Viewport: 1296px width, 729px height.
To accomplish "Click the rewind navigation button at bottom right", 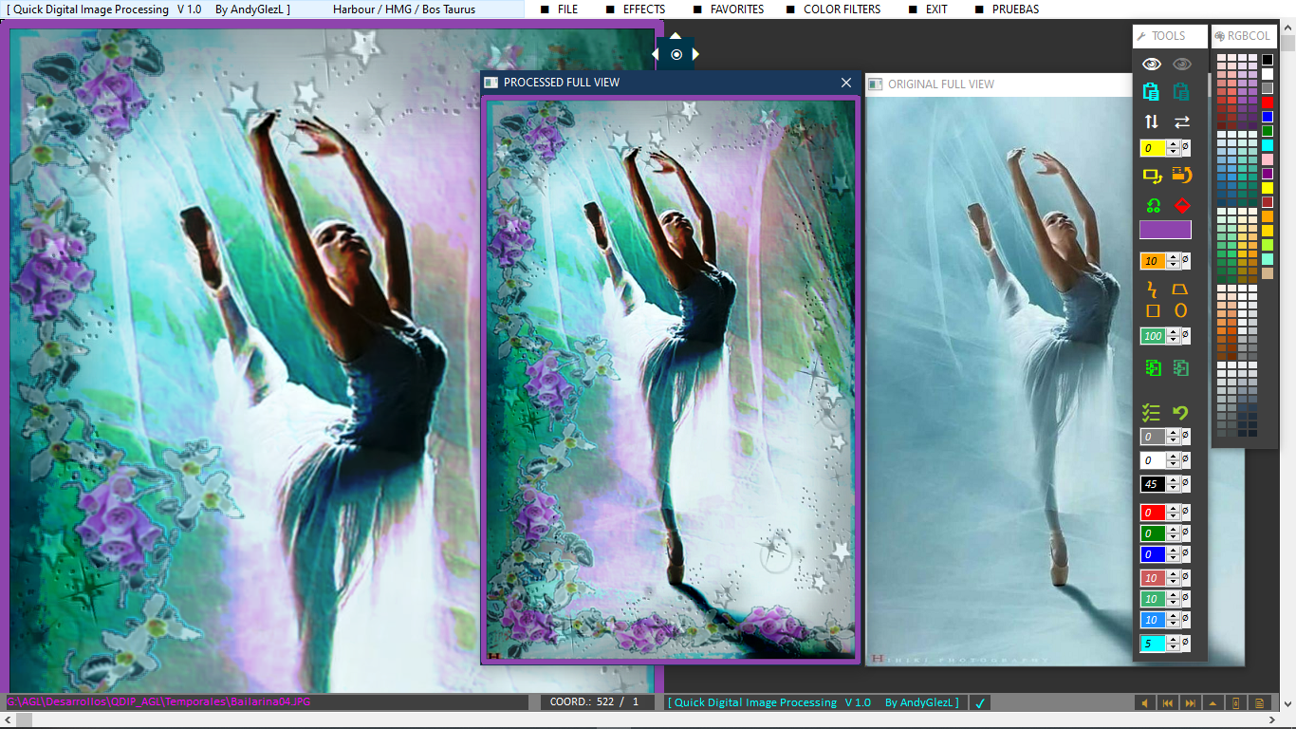I will (x=1168, y=702).
